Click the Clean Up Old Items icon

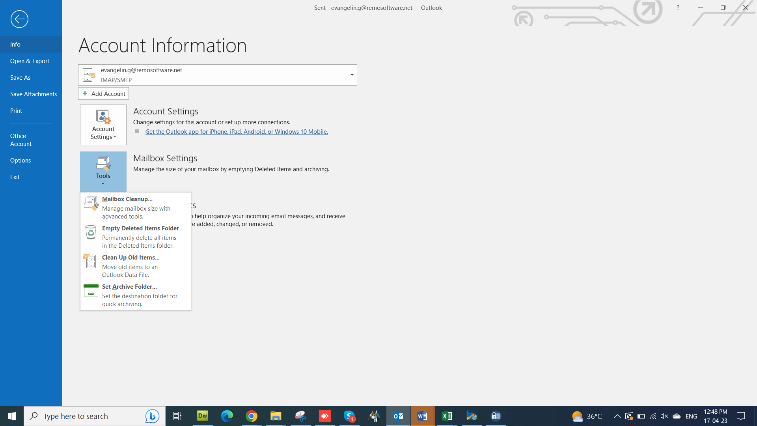point(91,262)
